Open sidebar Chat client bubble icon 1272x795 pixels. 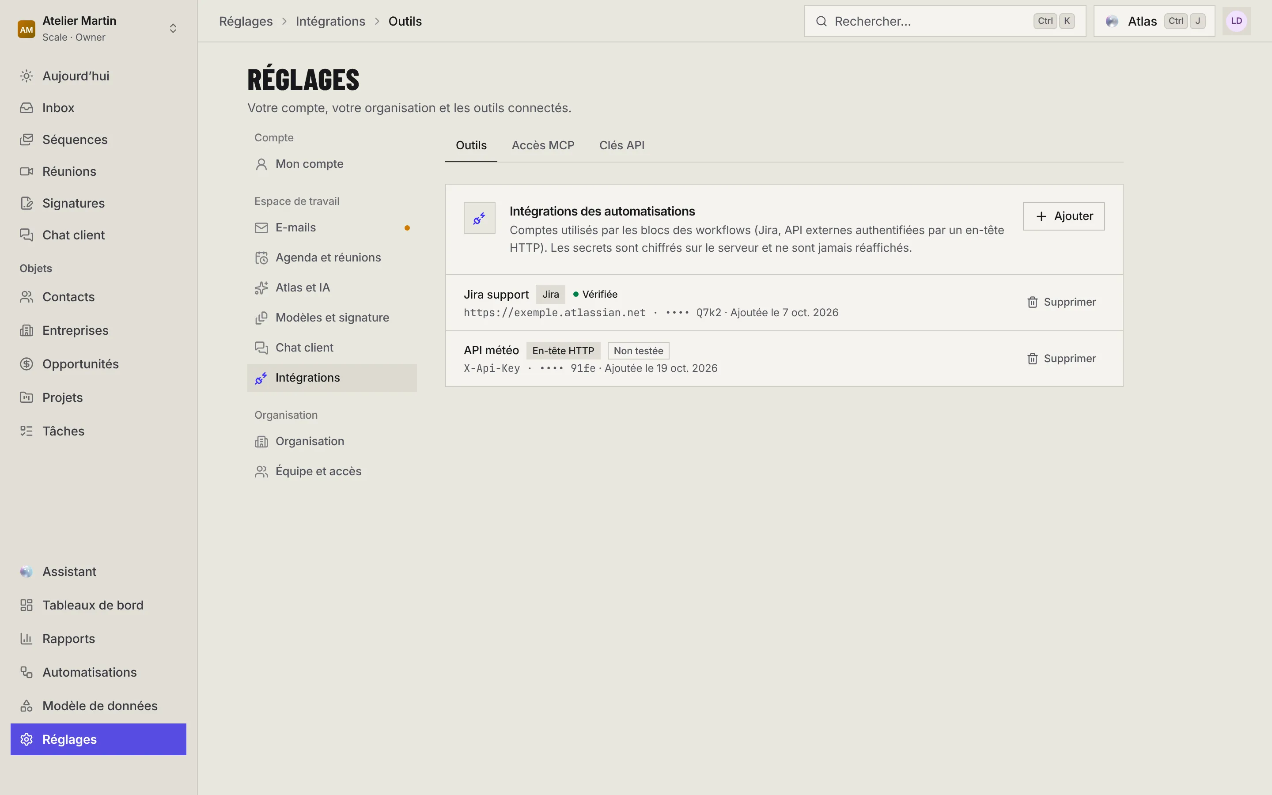(x=26, y=235)
